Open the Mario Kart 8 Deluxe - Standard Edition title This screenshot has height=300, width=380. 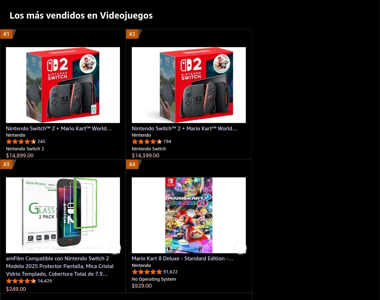point(183,259)
